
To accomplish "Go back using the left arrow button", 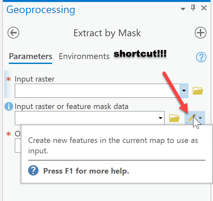I will [13, 33].
